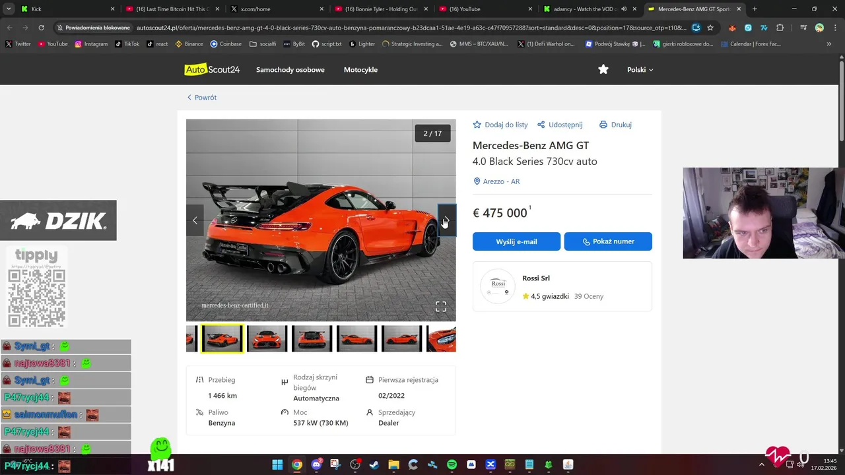Open Steam from the taskbar
845x475 pixels.
(x=374, y=464)
